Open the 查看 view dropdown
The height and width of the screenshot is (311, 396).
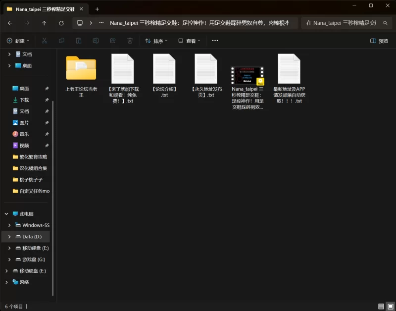(x=189, y=41)
